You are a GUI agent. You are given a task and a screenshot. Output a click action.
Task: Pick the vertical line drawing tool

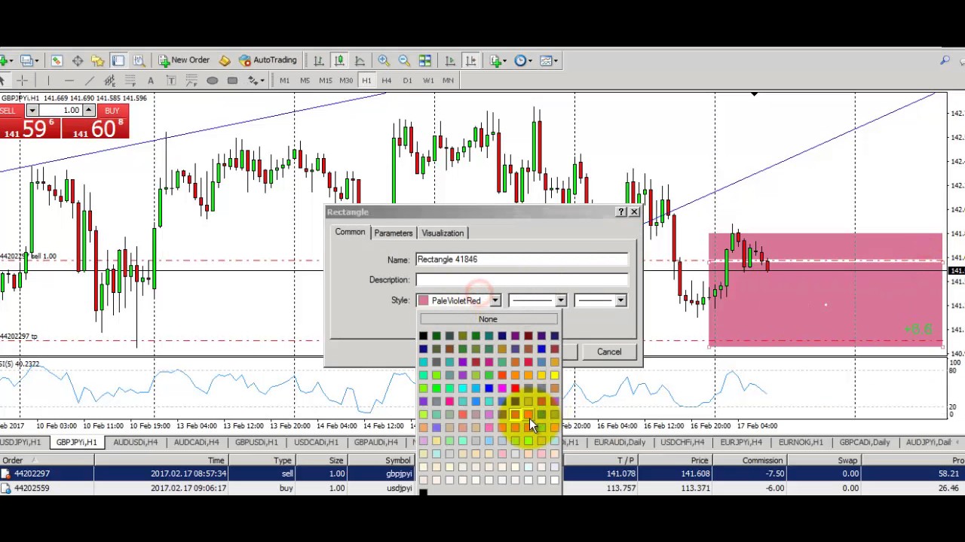48,81
